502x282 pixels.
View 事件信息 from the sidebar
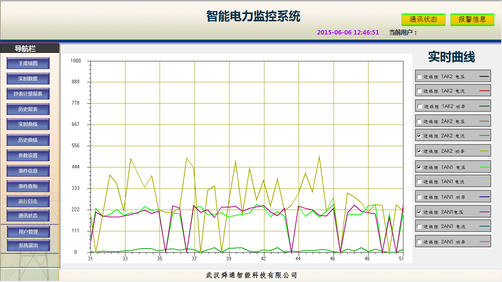tap(28, 171)
